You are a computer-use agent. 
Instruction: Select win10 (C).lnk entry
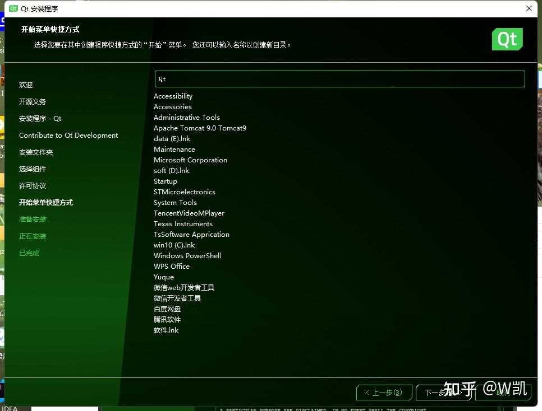[174, 245]
